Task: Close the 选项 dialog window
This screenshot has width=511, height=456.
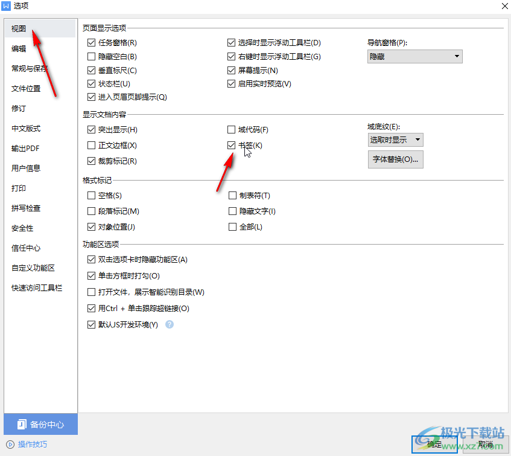Action: (504, 6)
